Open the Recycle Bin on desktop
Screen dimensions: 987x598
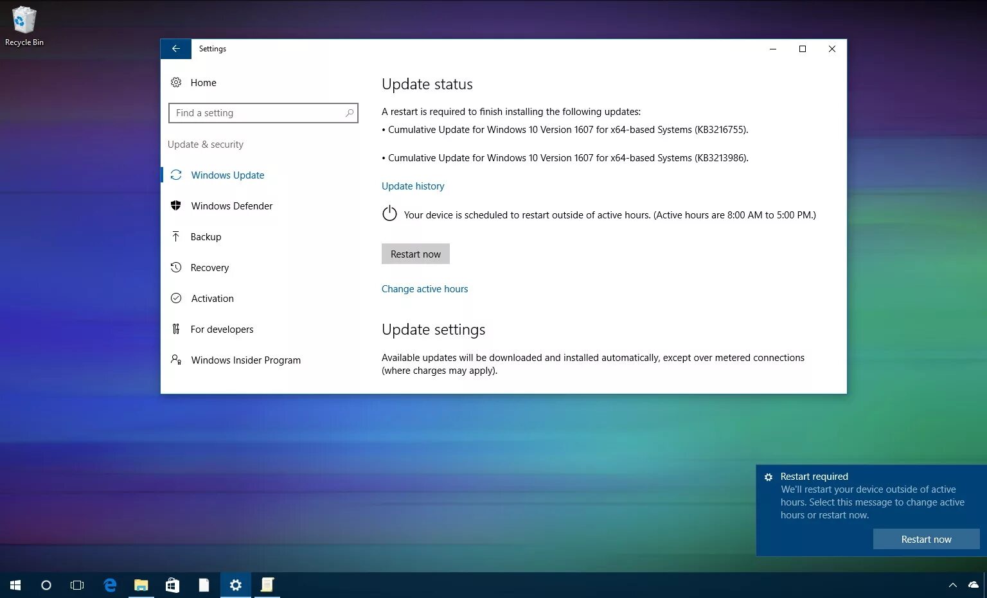click(24, 26)
